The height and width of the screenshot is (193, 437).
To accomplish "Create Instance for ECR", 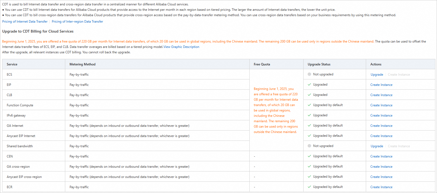I will [x=381, y=187].
